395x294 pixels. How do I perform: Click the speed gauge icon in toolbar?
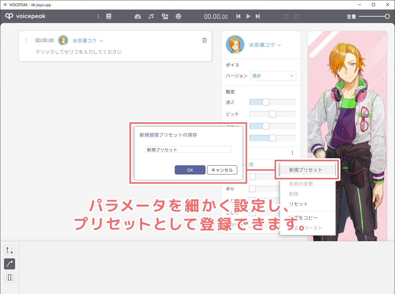click(x=138, y=17)
